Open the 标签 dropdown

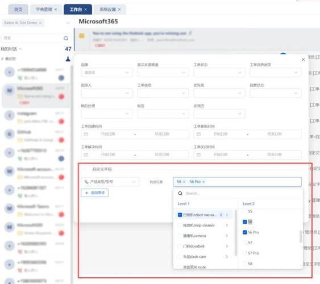163,114
